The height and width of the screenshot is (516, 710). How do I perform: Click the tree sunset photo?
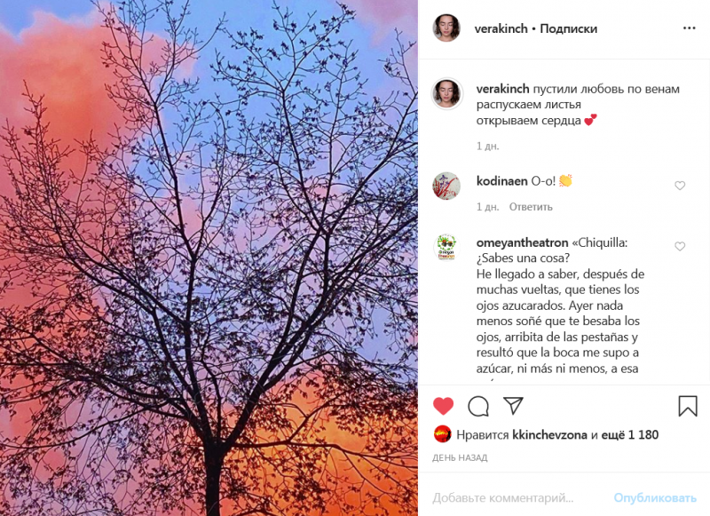[209, 258]
